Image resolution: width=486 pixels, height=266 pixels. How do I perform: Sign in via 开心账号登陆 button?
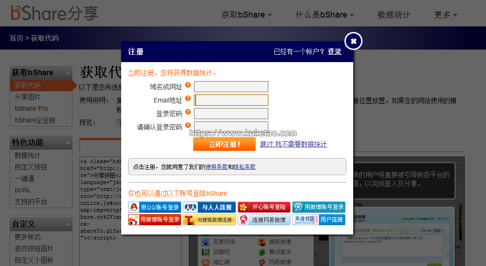click(x=264, y=207)
